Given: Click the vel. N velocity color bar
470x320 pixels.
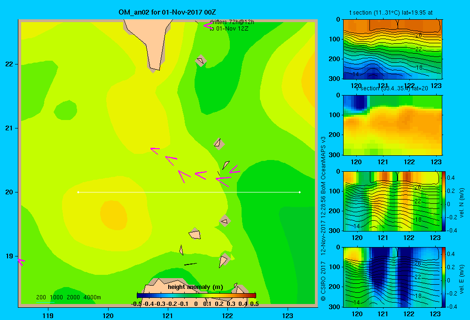Looking at the screenshot, I should tap(443, 201).
